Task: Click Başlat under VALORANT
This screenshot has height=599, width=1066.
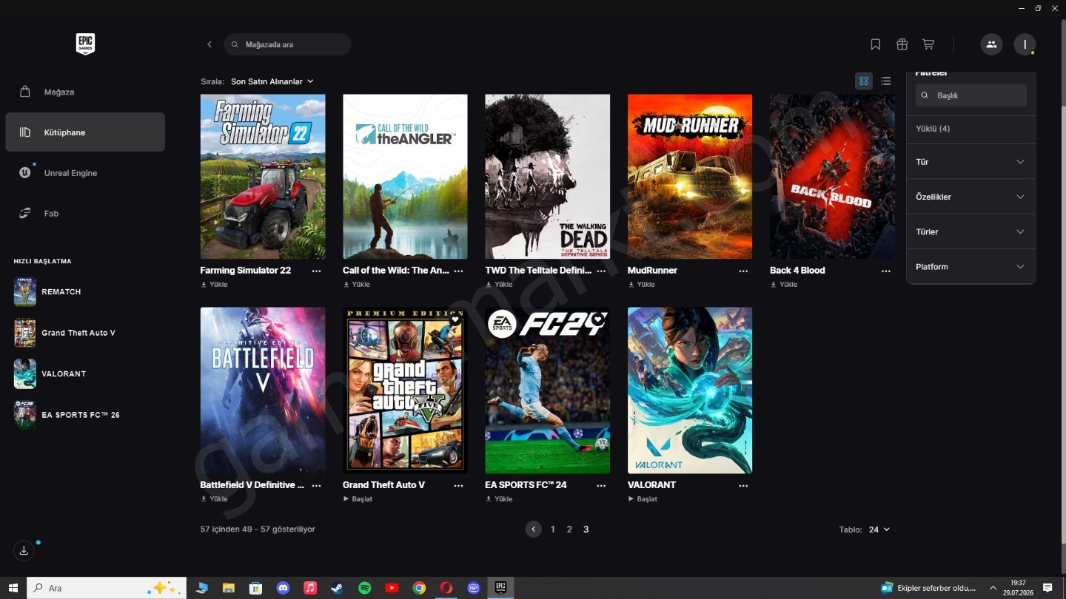Action: click(x=643, y=499)
